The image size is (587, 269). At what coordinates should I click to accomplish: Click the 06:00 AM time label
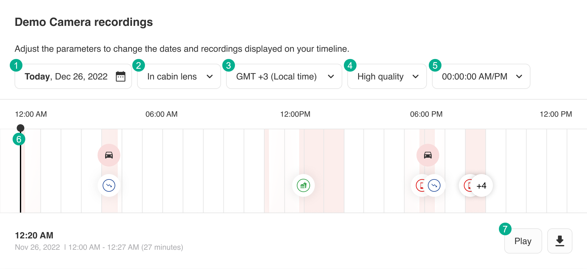click(161, 114)
